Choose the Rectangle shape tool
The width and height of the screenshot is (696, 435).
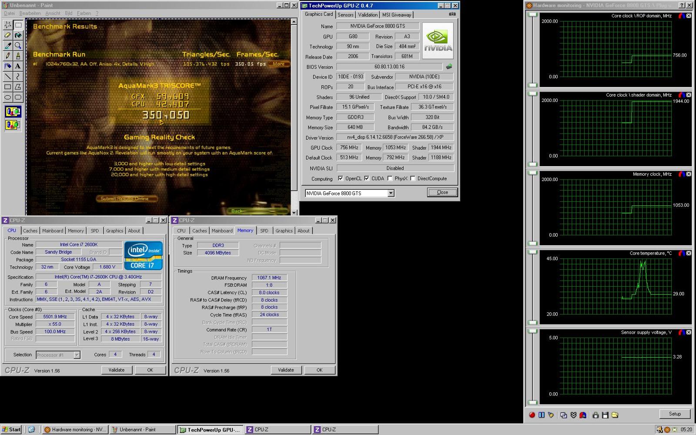pos(8,87)
